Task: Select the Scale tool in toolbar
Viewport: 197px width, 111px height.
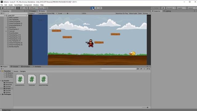Action: coord(14,8)
